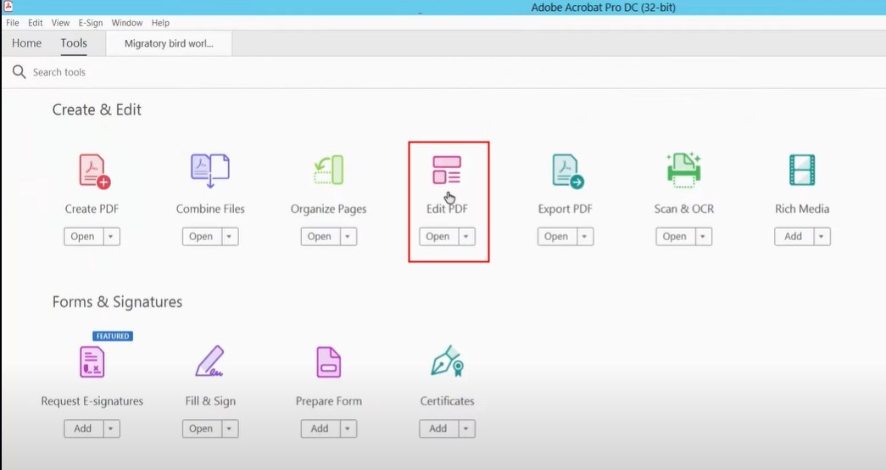
Task: Open the Certificates dropdown arrow
Action: pyautogui.click(x=466, y=428)
